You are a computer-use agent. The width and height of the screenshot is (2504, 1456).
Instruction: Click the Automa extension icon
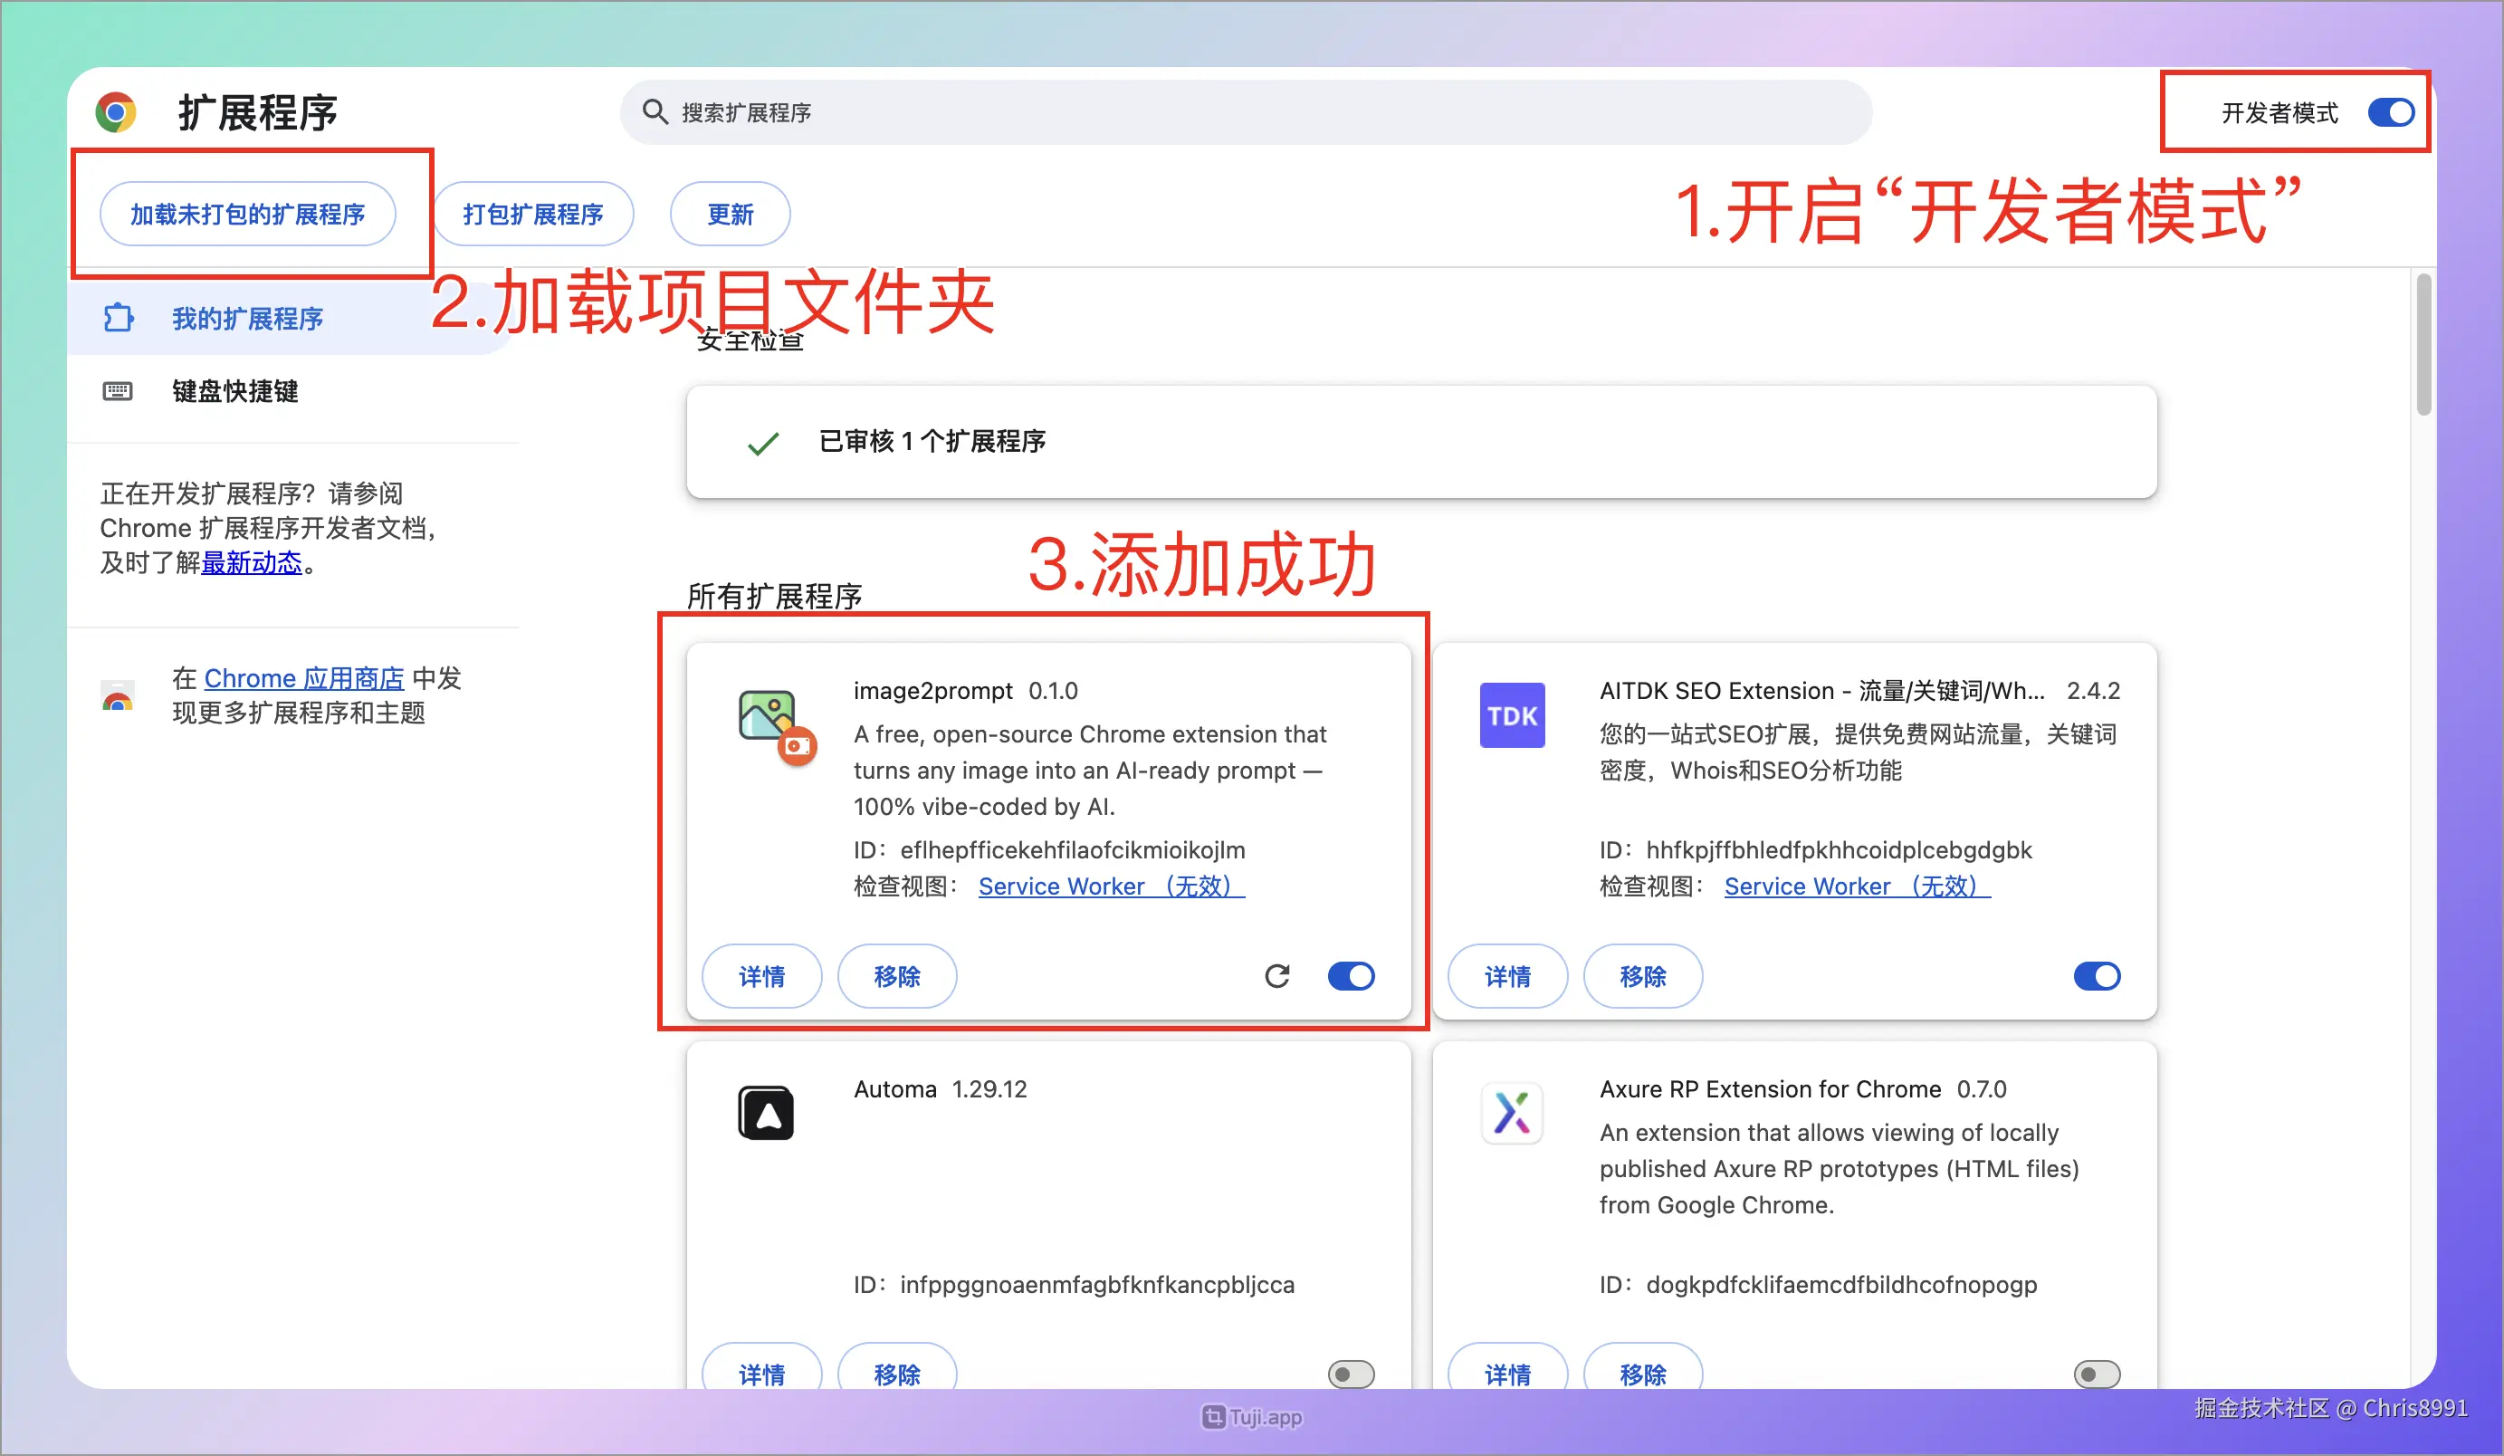765,1113
